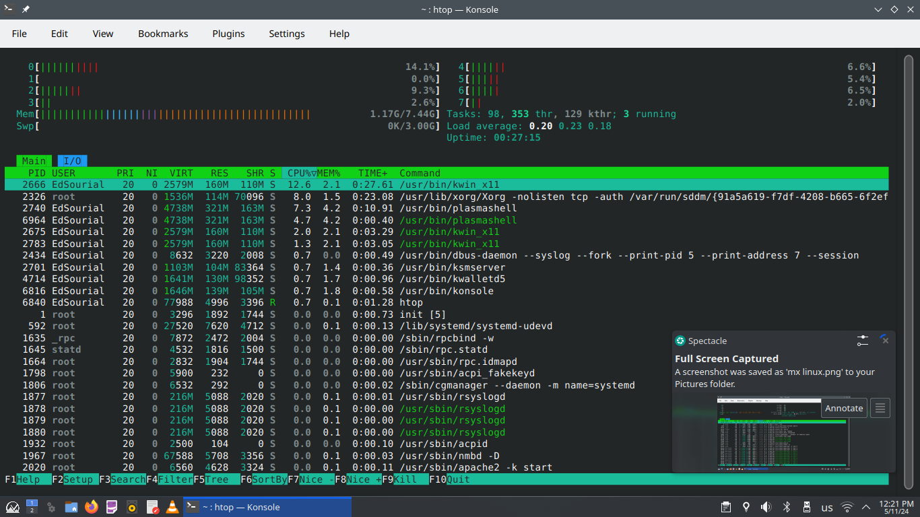
Task: Click the Annotate button in notification
Action: coord(844,408)
